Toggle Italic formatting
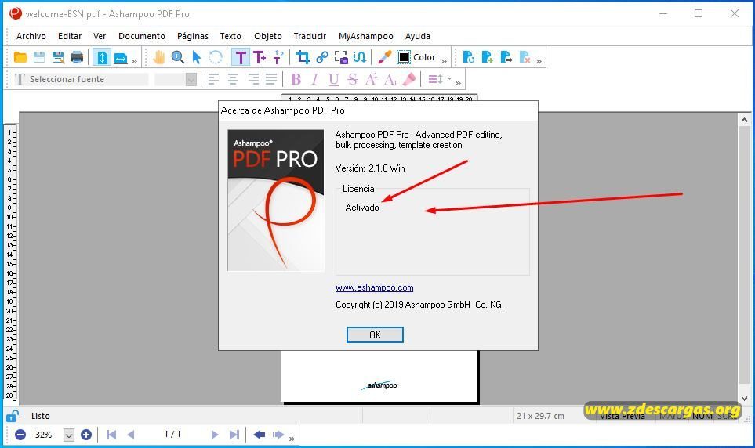This screenshot has width=755, height=448. point(315,79)
